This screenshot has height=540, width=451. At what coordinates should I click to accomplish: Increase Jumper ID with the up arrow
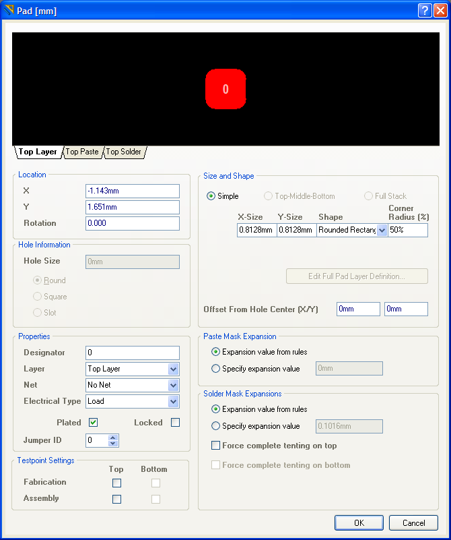click(x=113, y=437)
